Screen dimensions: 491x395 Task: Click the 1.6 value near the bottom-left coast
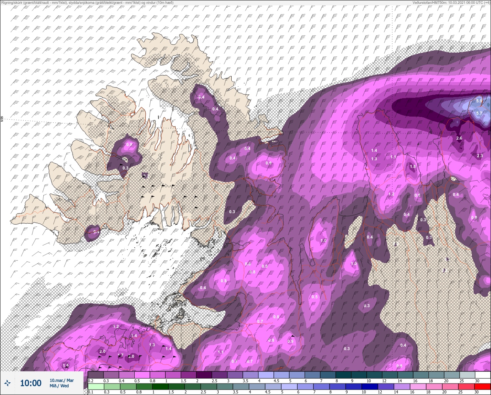66,366
